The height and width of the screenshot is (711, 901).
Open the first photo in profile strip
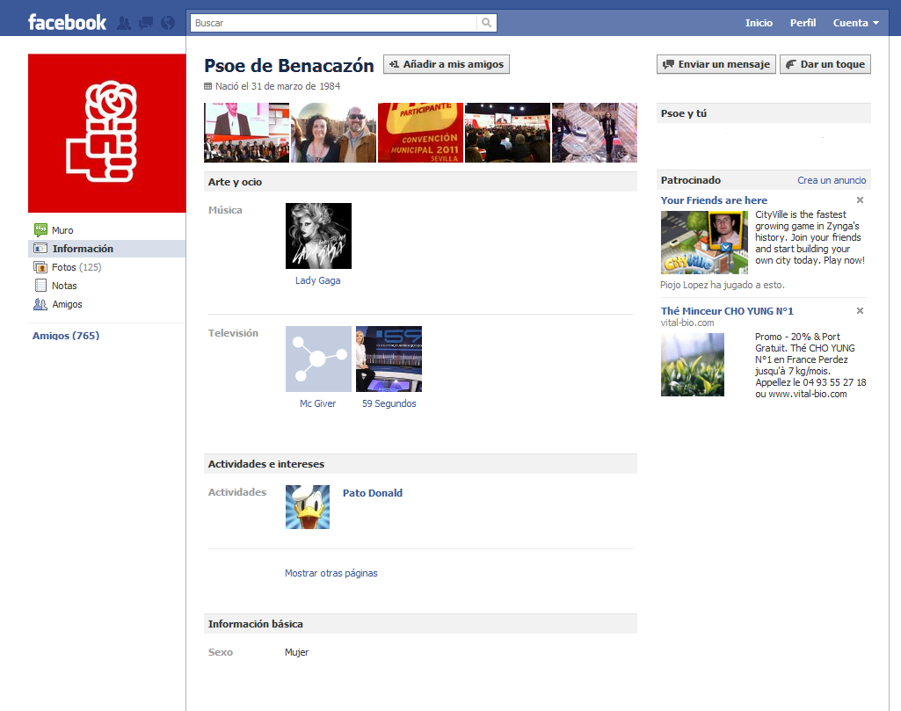246,133
